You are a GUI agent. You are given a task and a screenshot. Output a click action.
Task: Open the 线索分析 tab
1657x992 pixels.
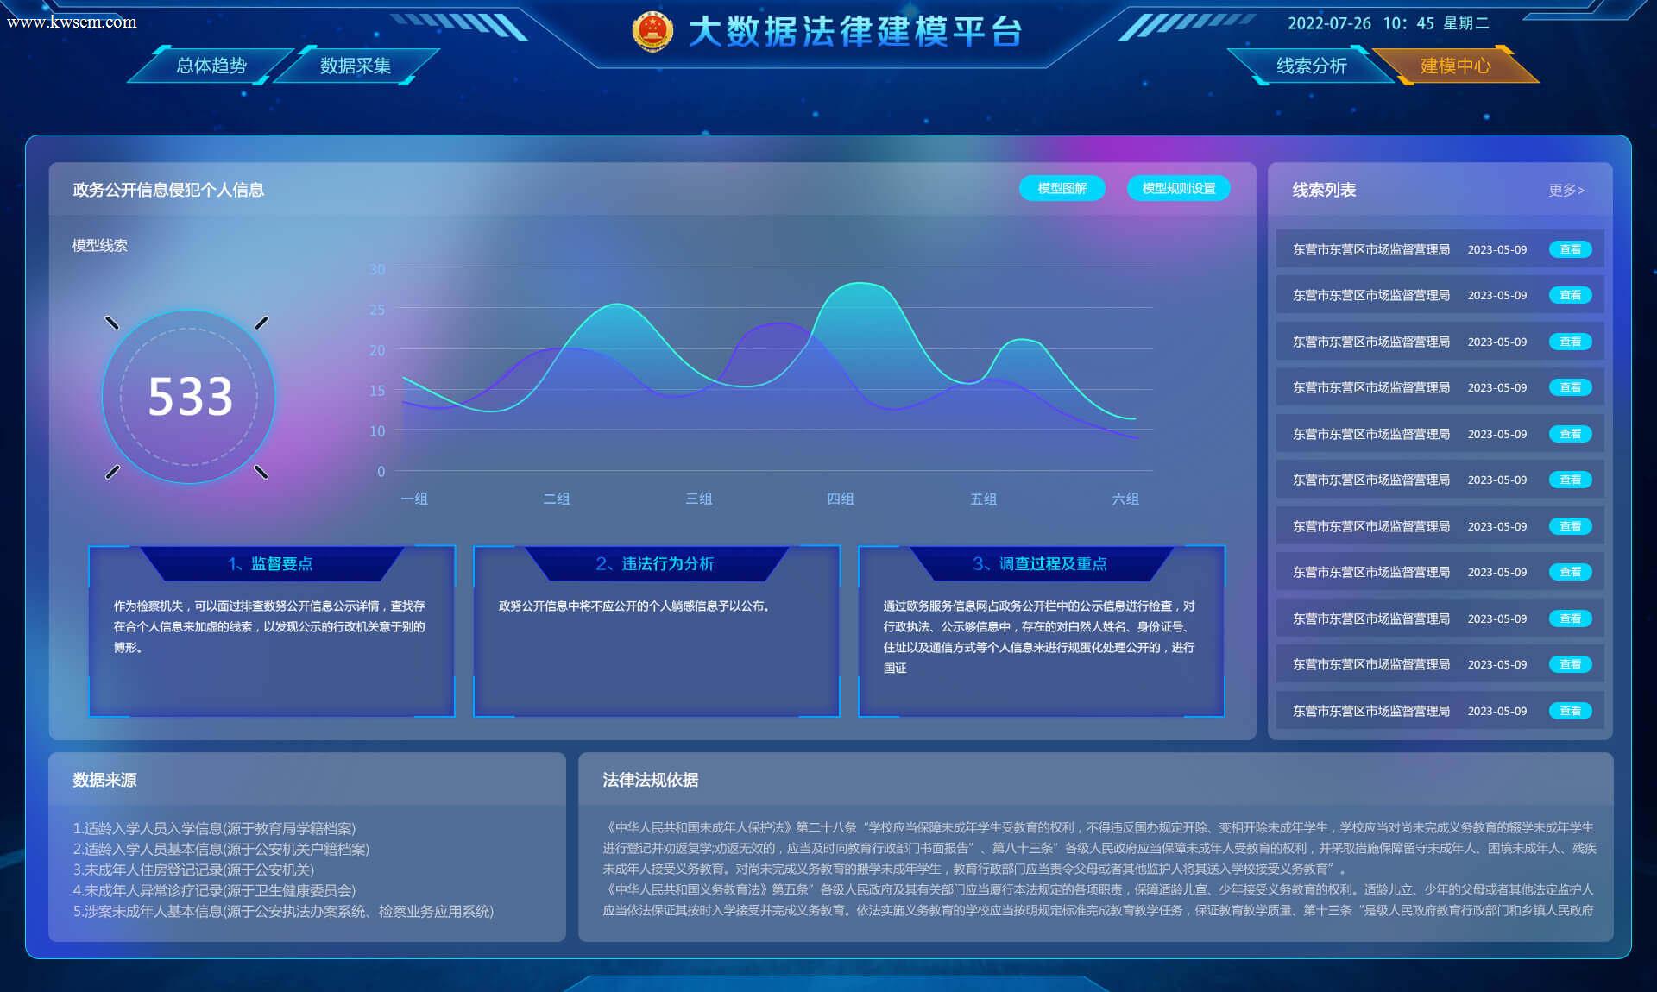1311,66
